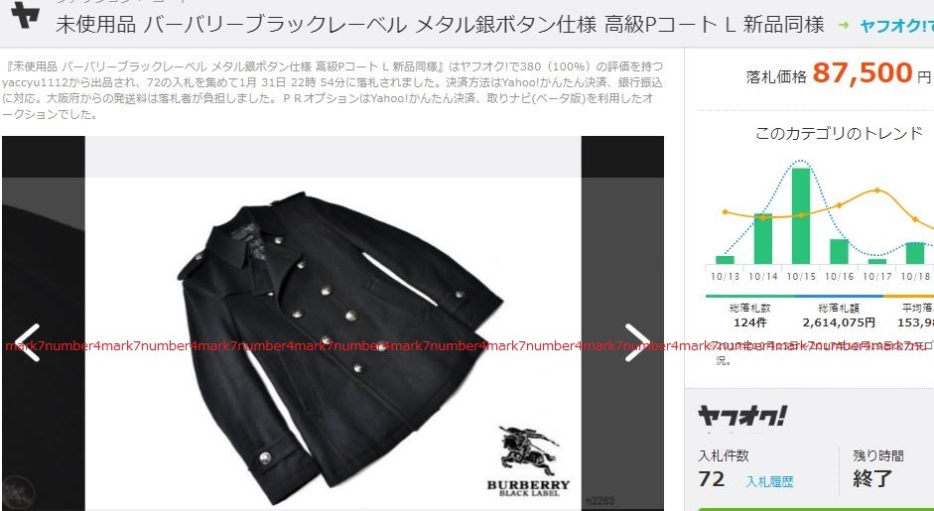Click the green arrow beside the ヤフオク! link

[x=843, y=25]
